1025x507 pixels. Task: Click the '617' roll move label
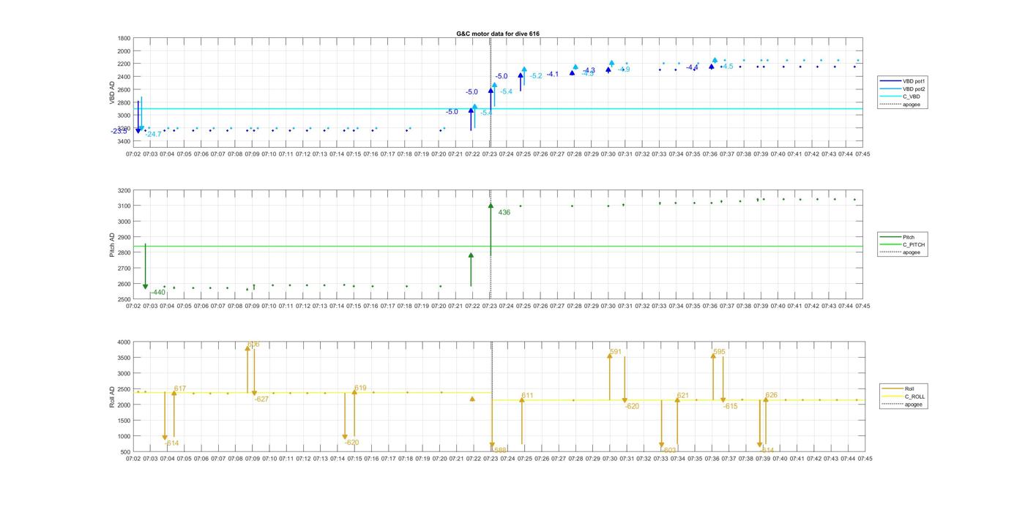pyautogui.click(x=180, y=389)
